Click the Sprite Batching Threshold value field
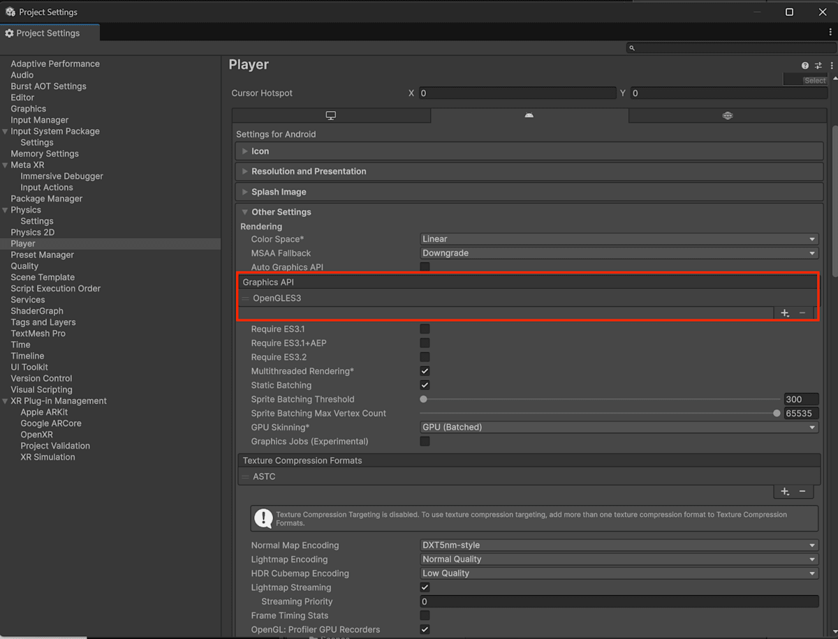 [801, 399]
